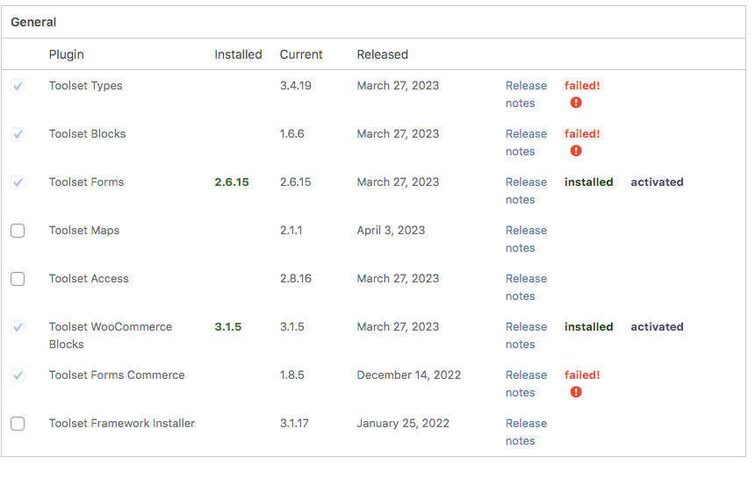Click current version 3.1.17
The image size is (755, 478).
point(294,423)
